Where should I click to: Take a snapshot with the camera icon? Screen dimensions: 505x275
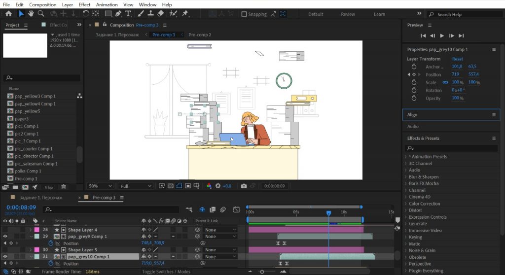pos(244,186)
